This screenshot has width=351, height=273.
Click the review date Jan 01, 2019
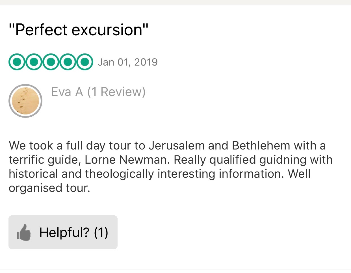pos(128,62)
